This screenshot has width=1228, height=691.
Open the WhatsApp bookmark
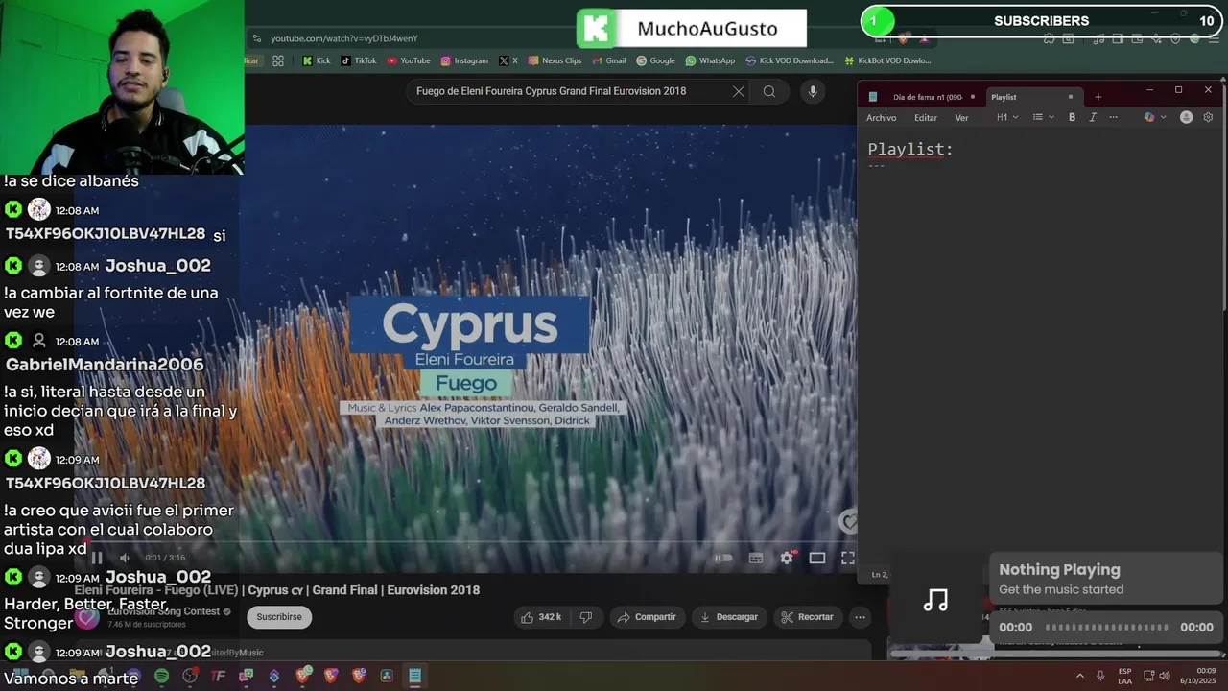tap(710, 60)
